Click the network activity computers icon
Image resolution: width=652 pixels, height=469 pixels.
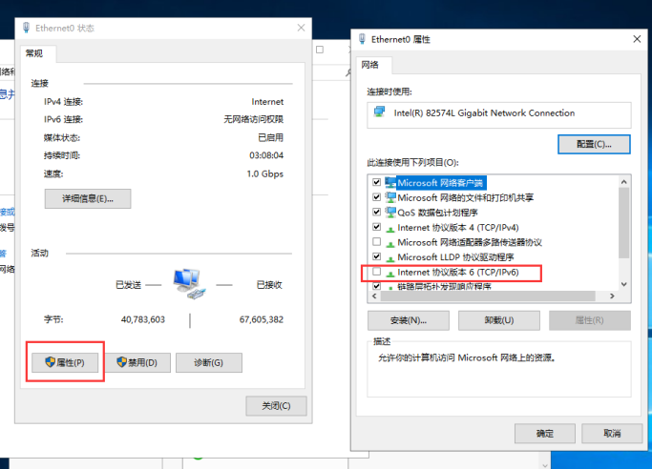189,284
